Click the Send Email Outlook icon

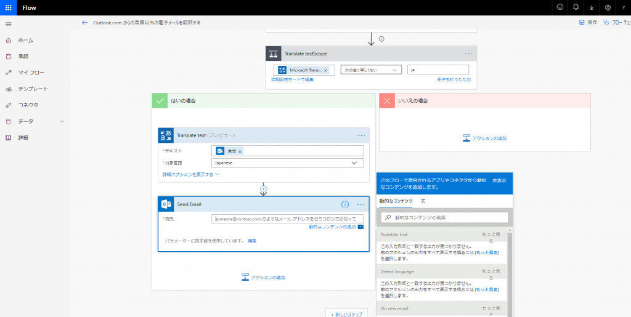tap(166, 204)
